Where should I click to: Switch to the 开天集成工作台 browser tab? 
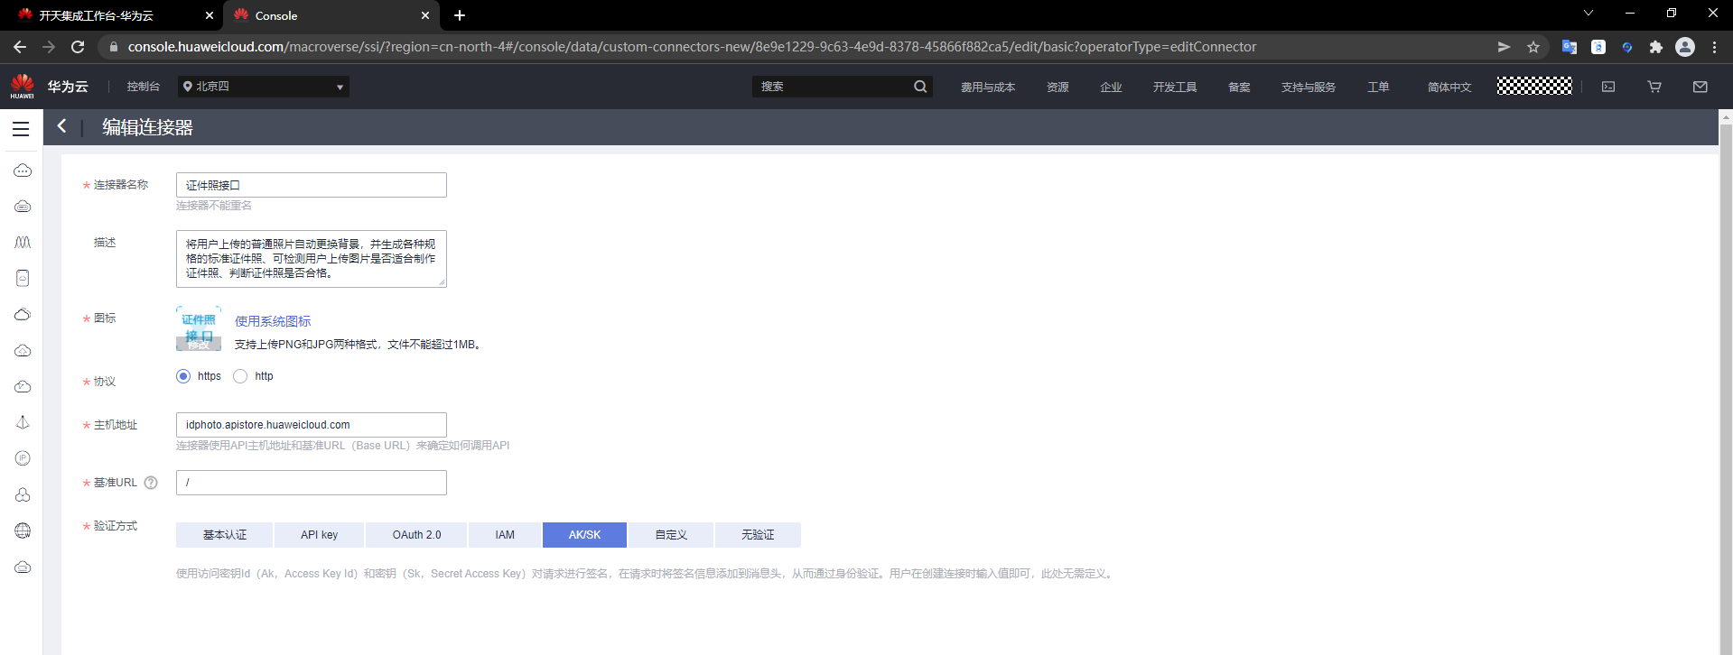(112, 15)
